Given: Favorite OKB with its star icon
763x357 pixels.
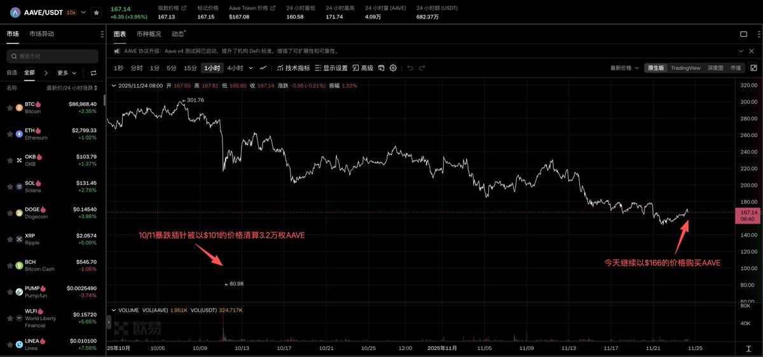Looking at the screenshot, I should tap(10, 160).
